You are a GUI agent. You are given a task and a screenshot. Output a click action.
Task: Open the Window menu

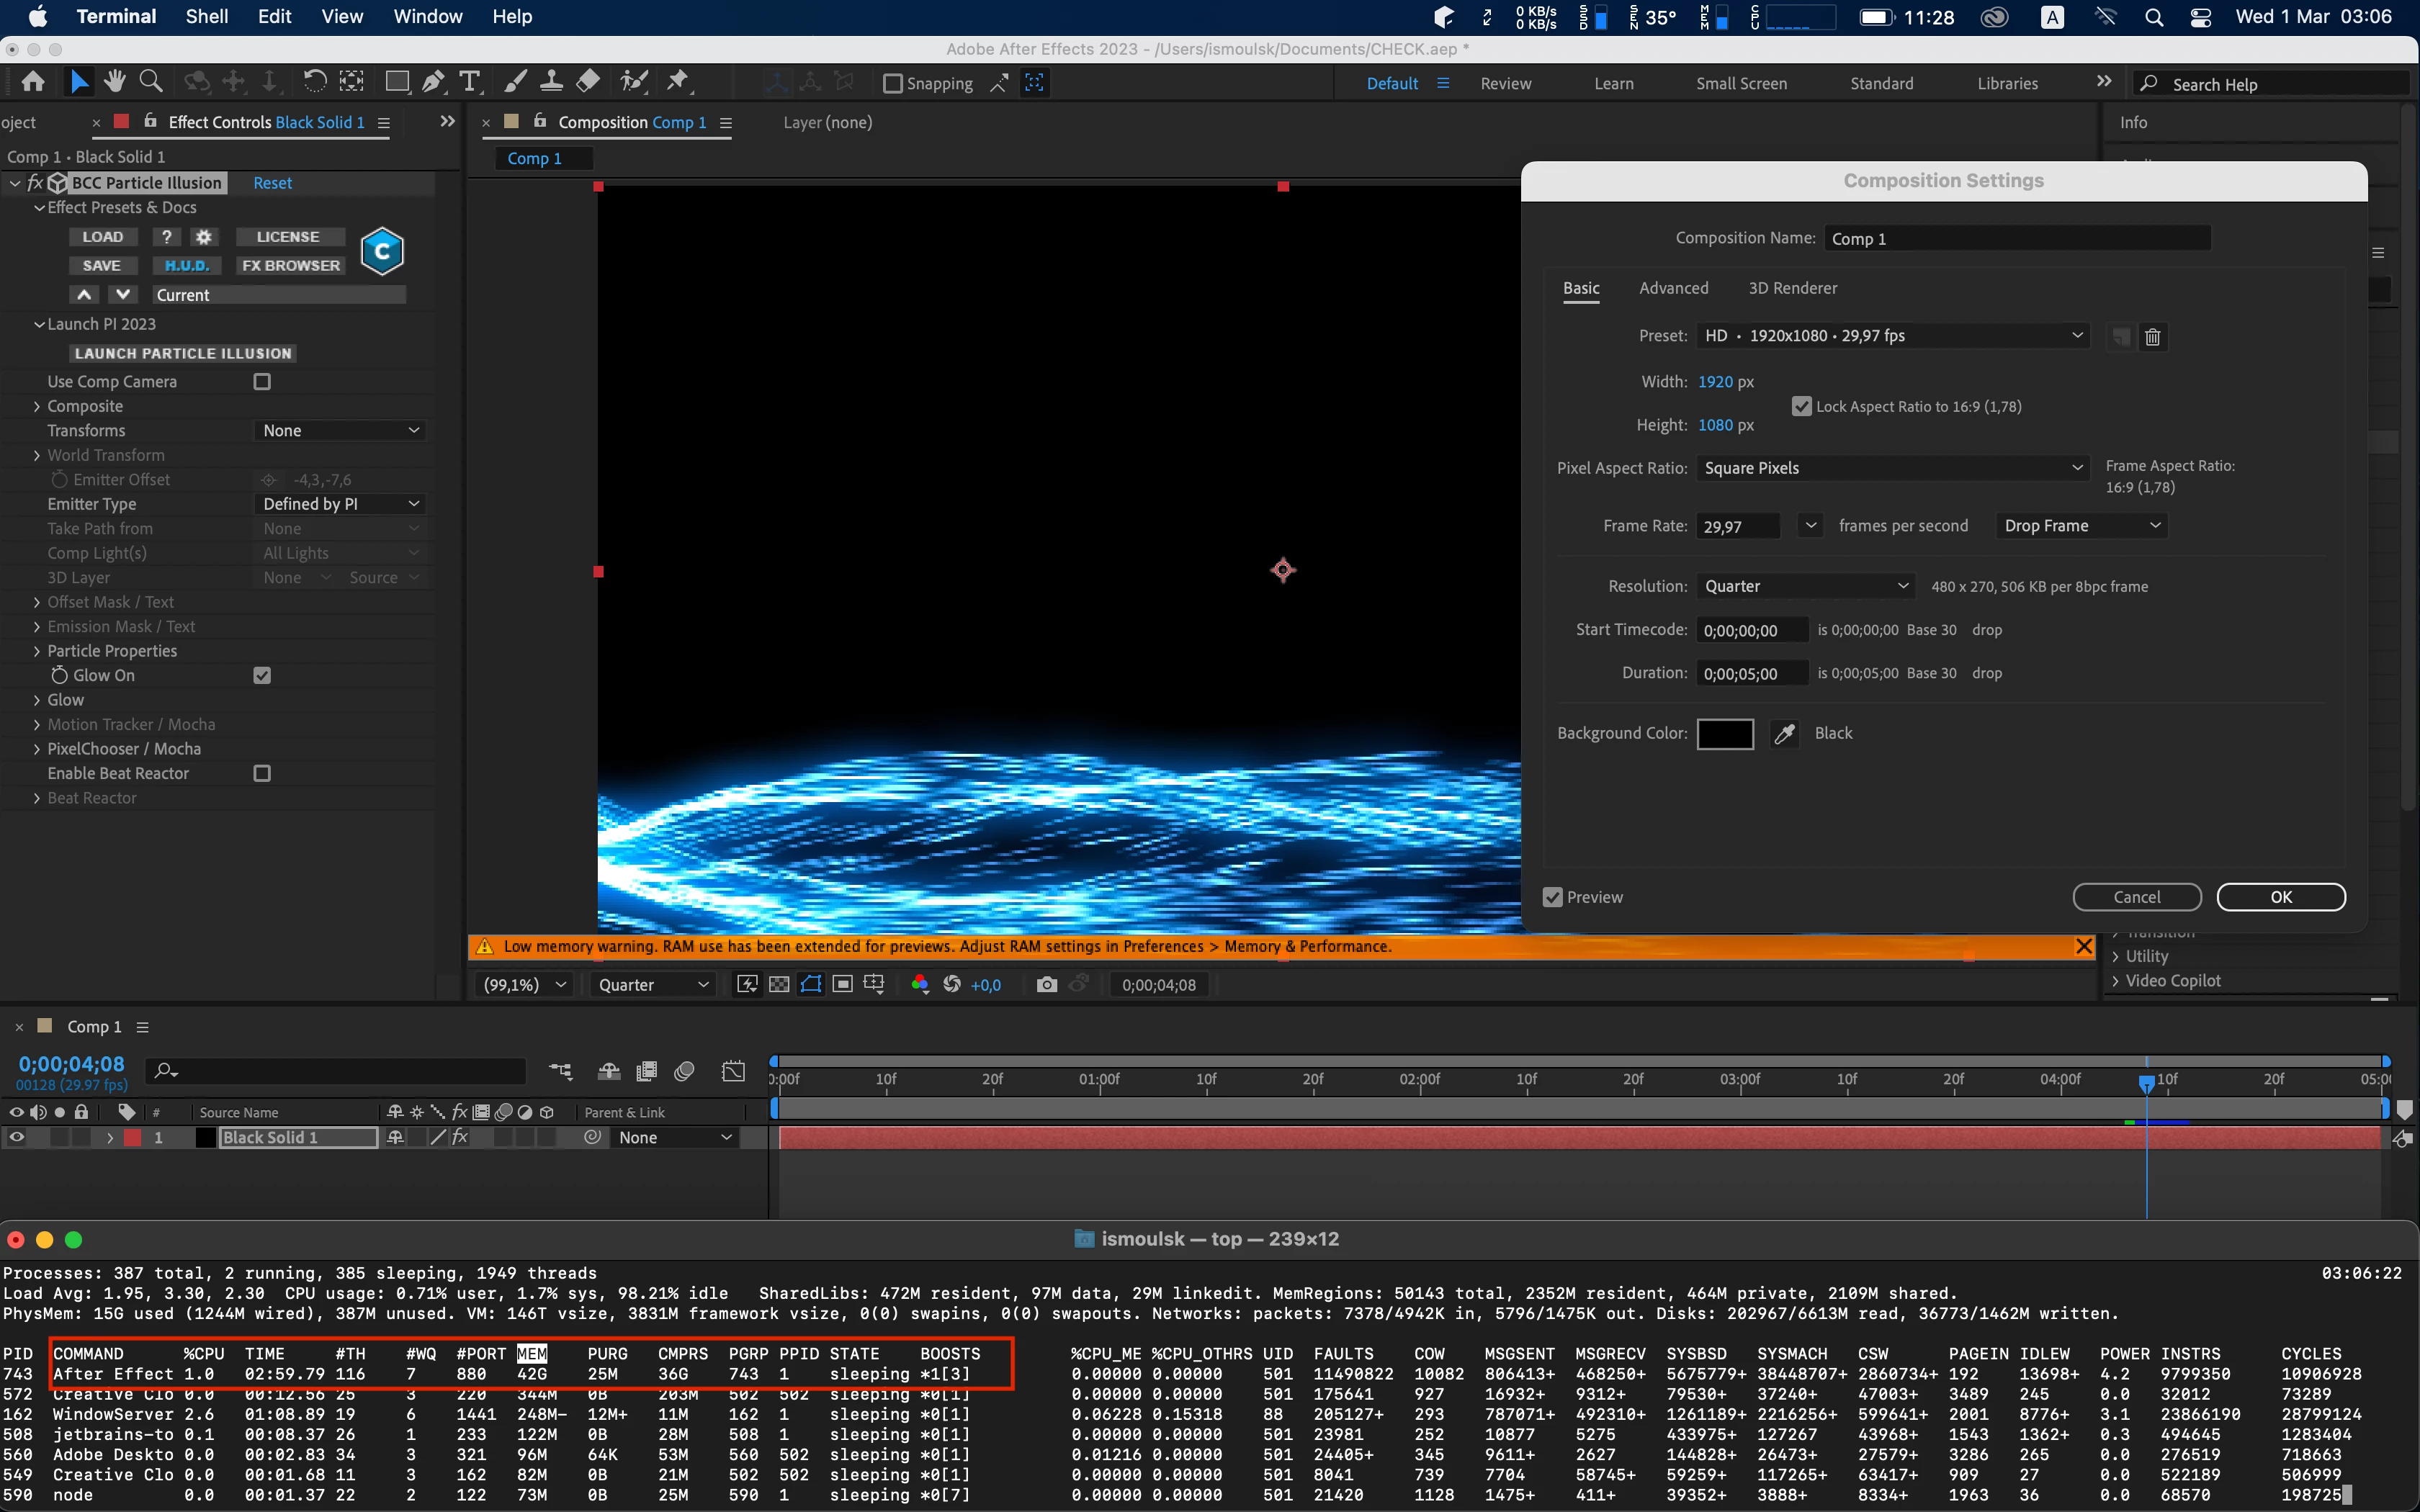427,17
